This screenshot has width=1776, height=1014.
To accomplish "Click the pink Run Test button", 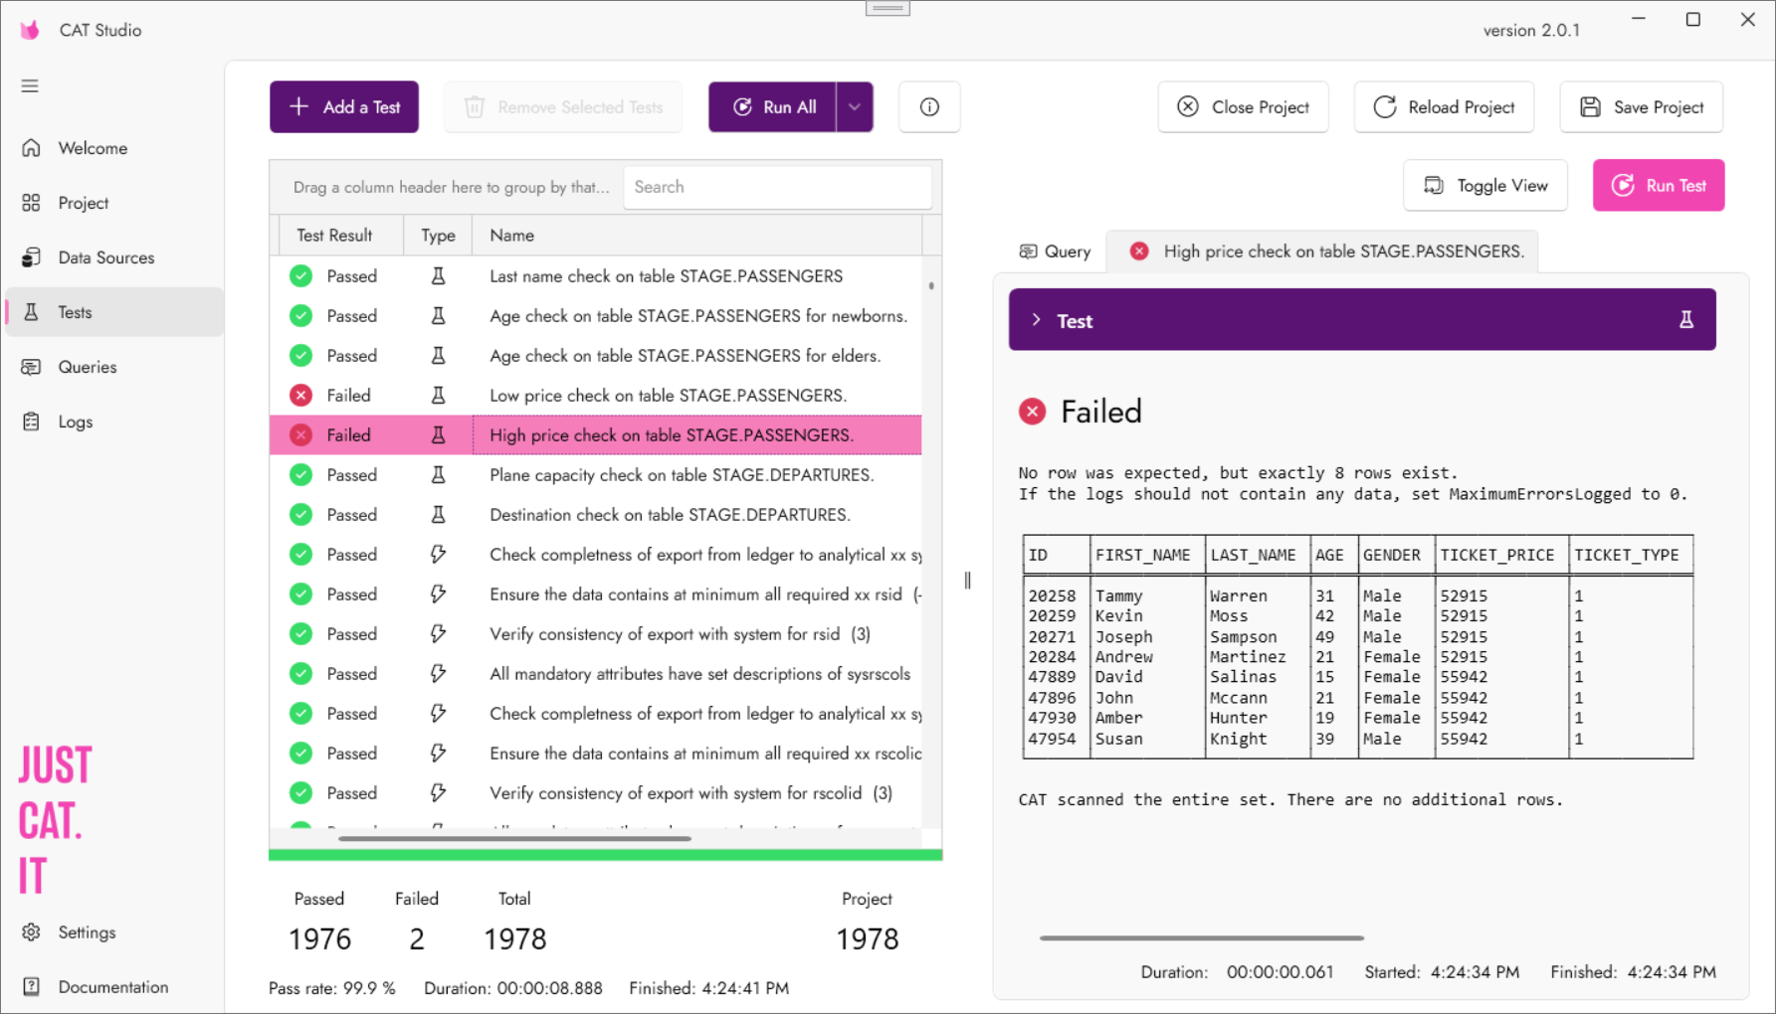I will tap(1658, 186).
